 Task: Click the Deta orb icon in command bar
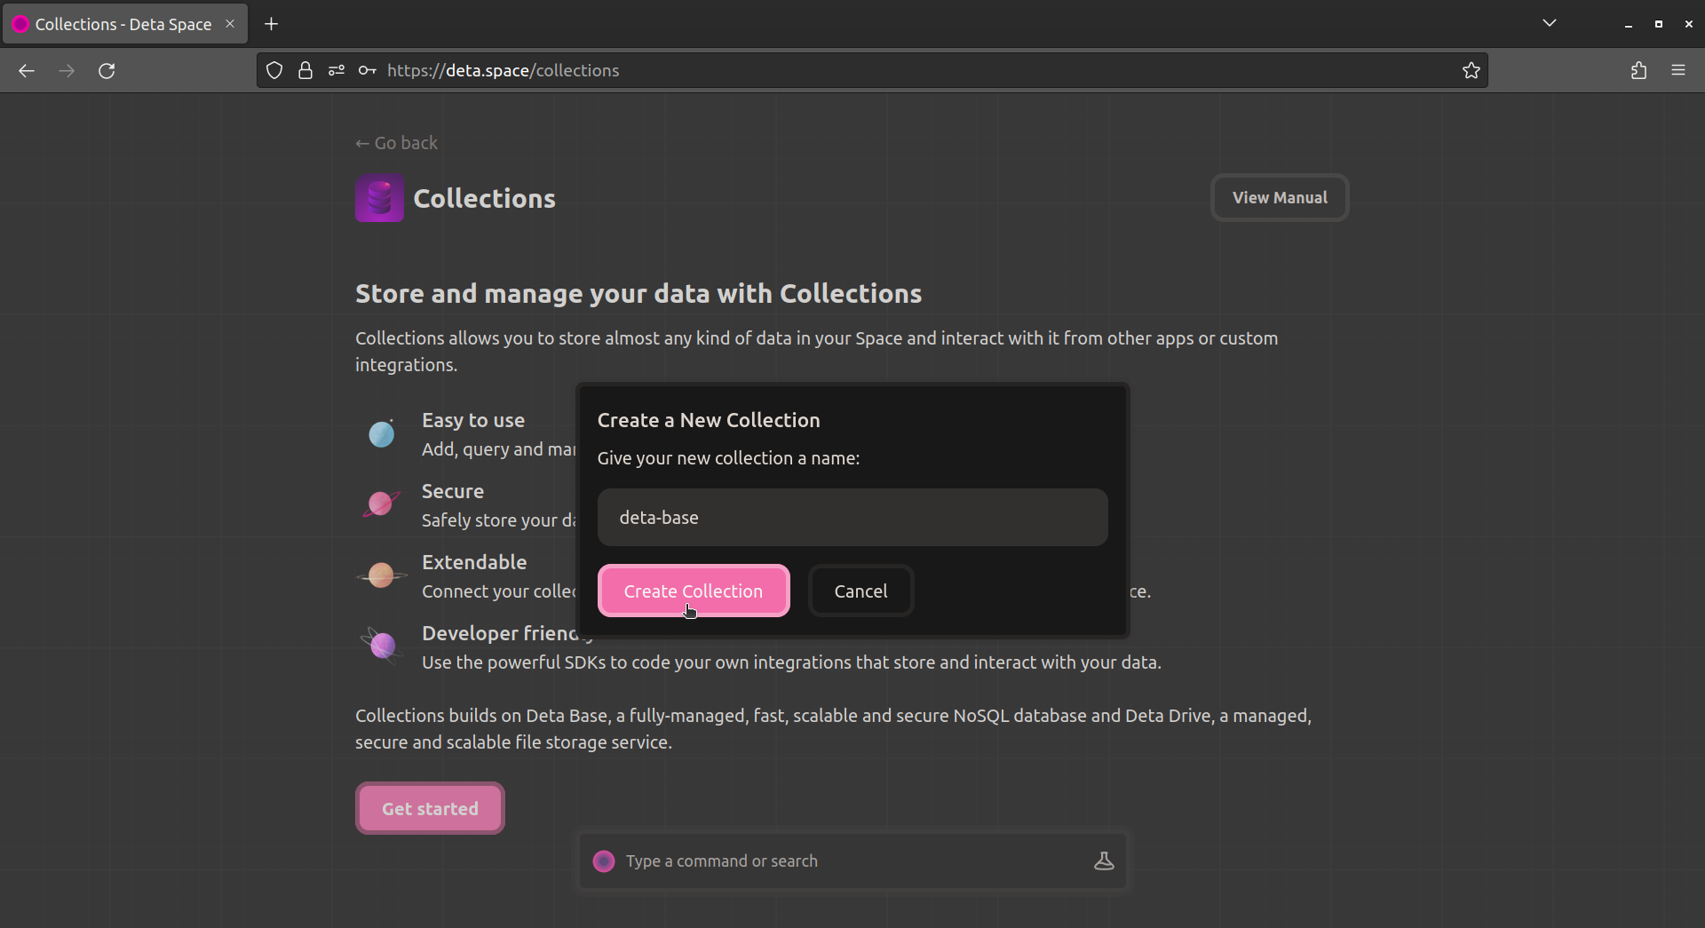(x=604, y=861)
